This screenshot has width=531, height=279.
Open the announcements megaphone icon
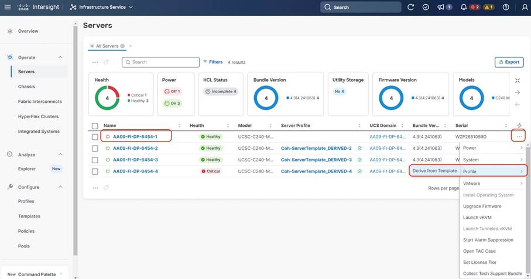(x=441, y=7)
